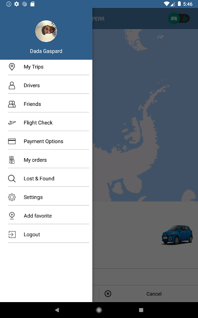Tap the Flight Check airplane icon

pyautogui.click(x=12, y=122)
